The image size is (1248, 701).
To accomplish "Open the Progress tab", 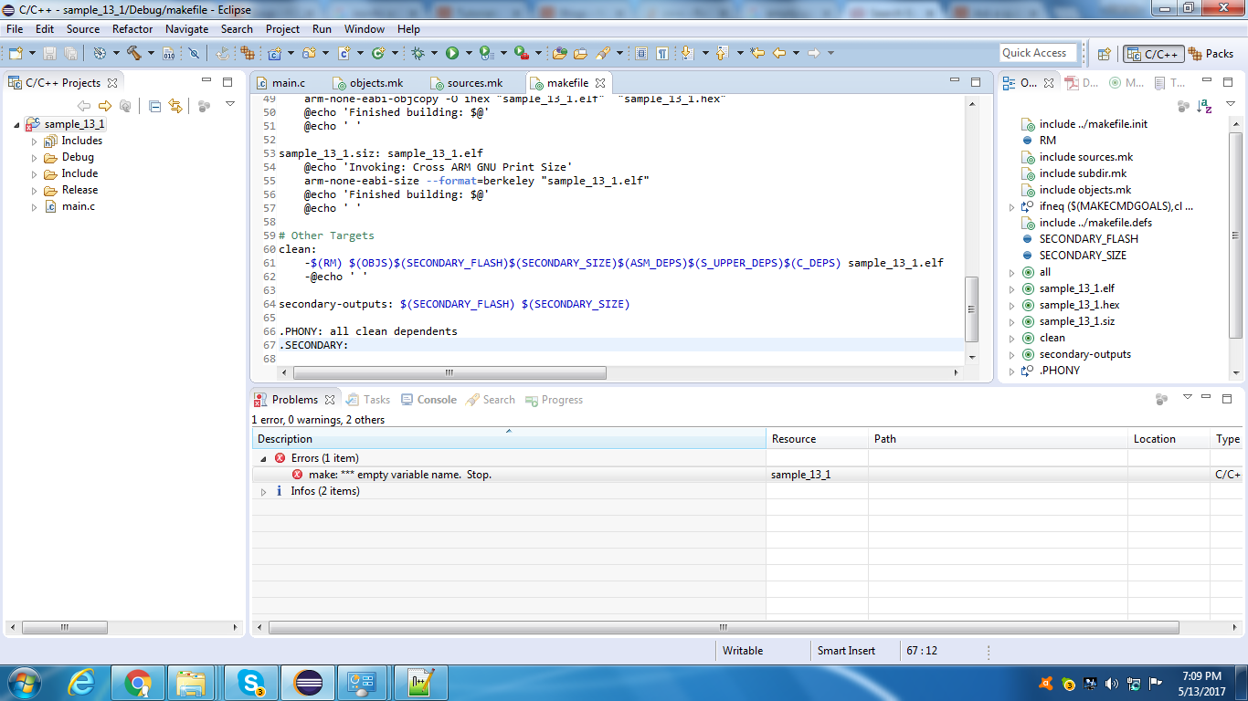I will click(554, 400).
